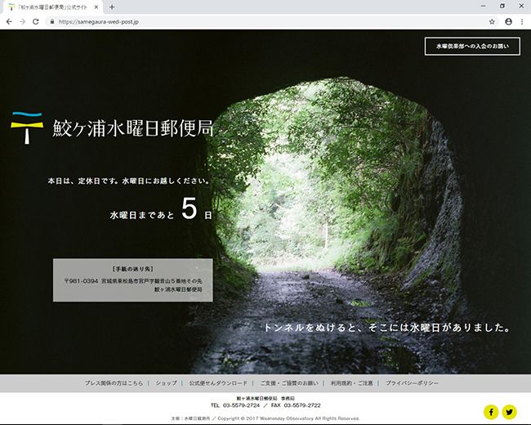Open the プレス関係の方はこちら link
The width and height of the screenshot is (531, 425).
(x=114, y=382)
